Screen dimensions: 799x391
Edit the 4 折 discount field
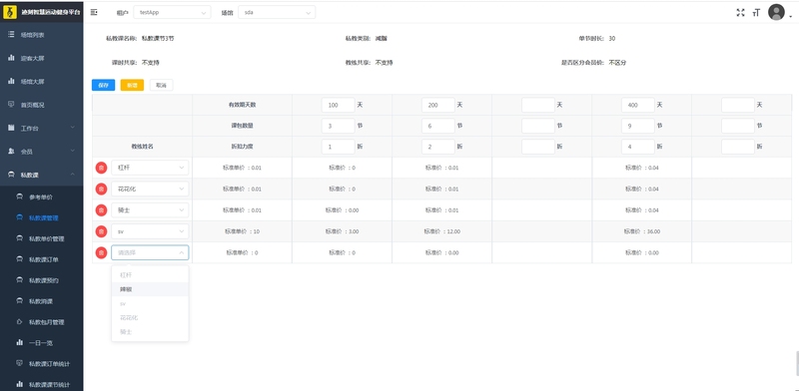point(638,147)
